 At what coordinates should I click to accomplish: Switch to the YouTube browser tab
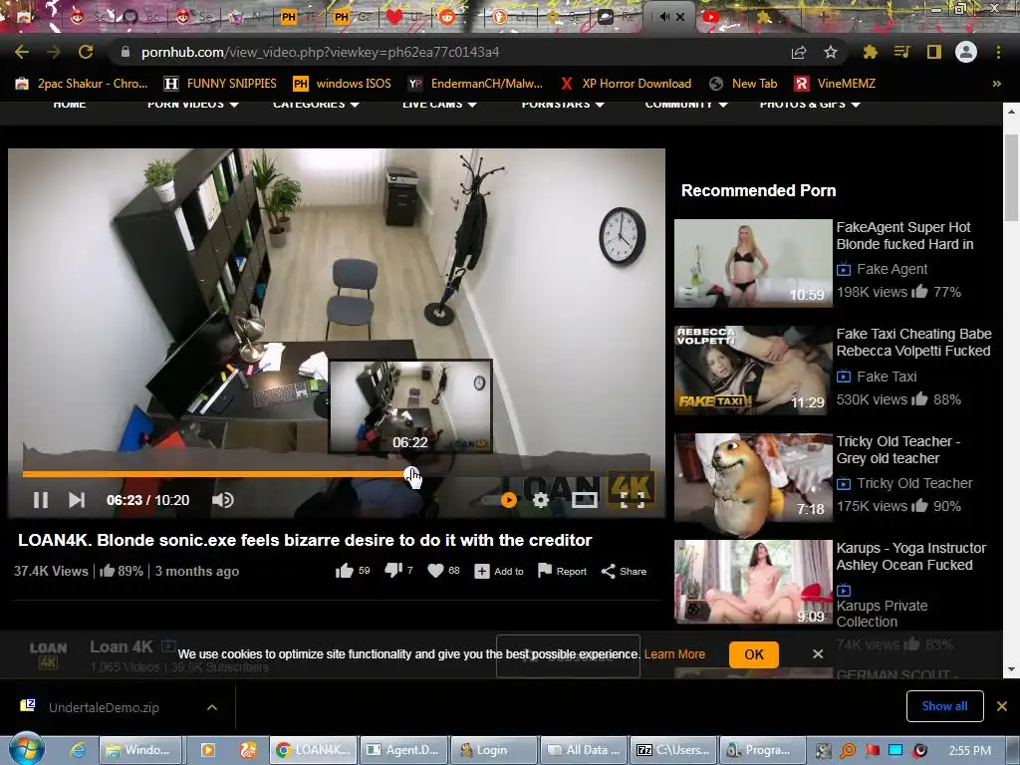[x=711, y=17]
